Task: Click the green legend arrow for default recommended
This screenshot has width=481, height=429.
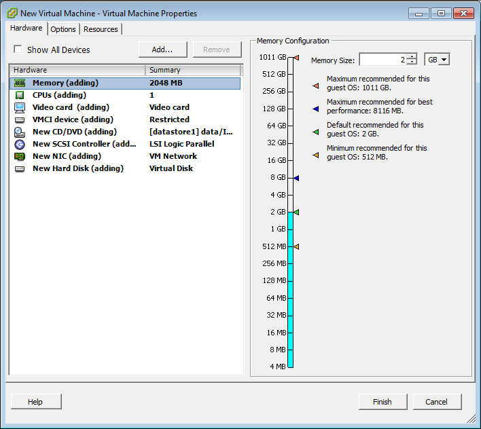Action: pos(316,132)
